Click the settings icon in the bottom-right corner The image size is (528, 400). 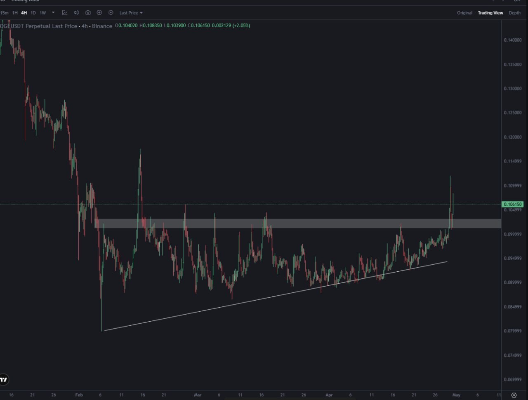(513, 395)
